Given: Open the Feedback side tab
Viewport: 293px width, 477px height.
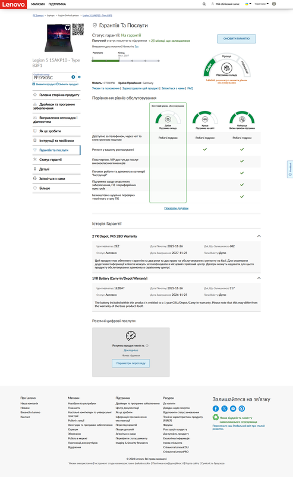Looking at the screenshot, I should tap(290, 169).
